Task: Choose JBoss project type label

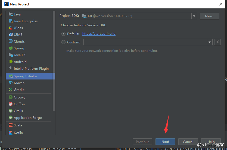Action: (18, 28)
